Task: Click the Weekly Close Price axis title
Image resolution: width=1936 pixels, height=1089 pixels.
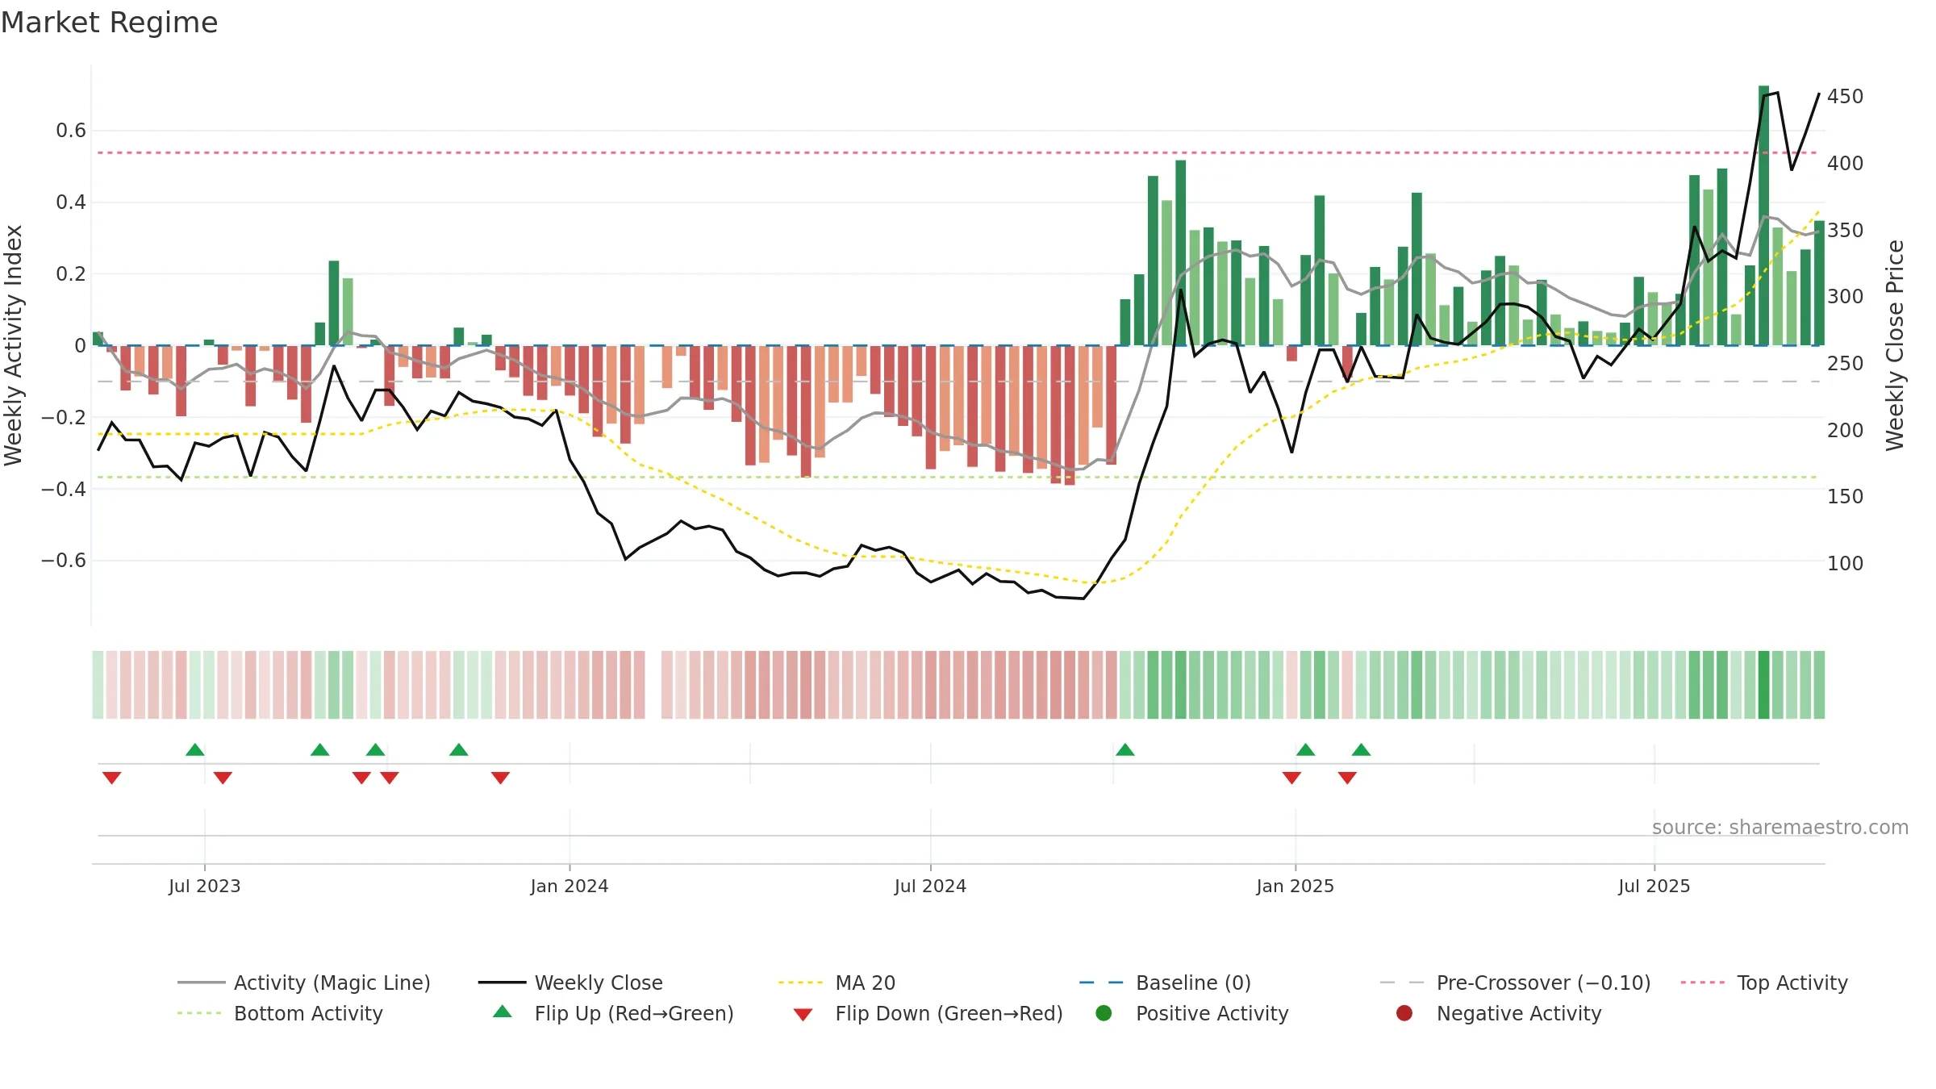Action: 1895,345
